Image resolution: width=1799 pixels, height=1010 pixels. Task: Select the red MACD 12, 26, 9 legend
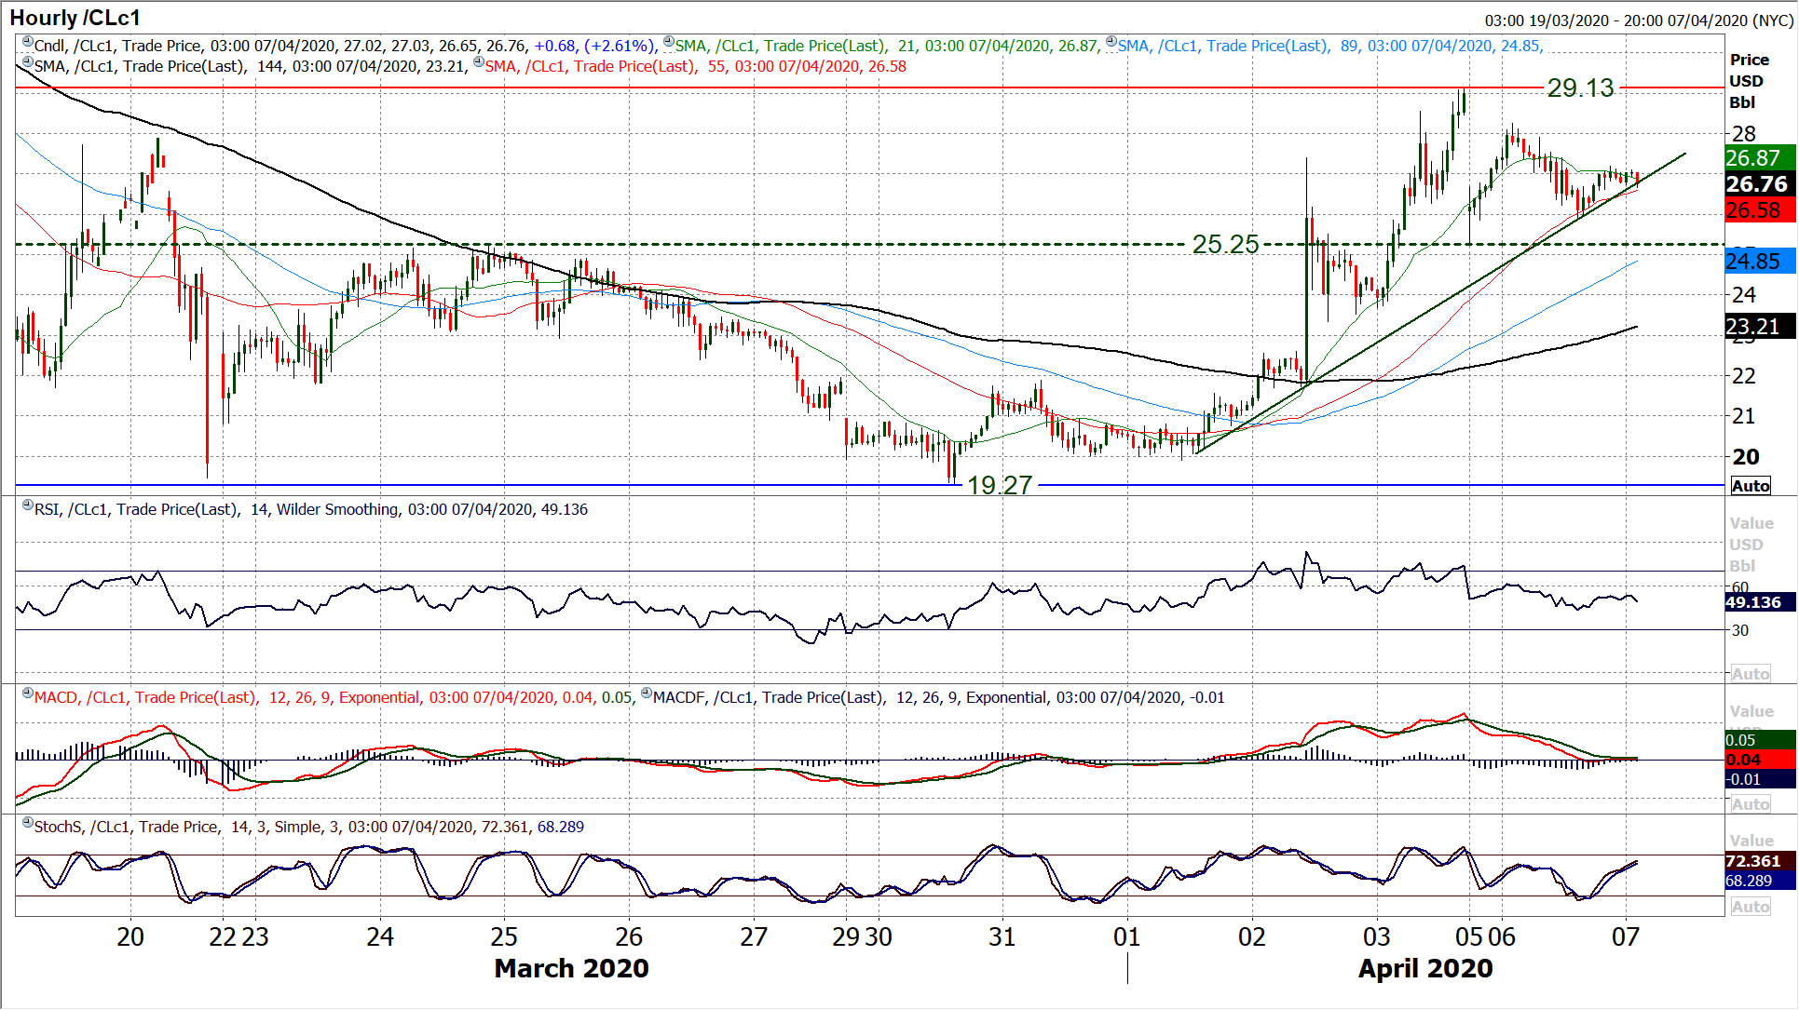pos(334,697)
